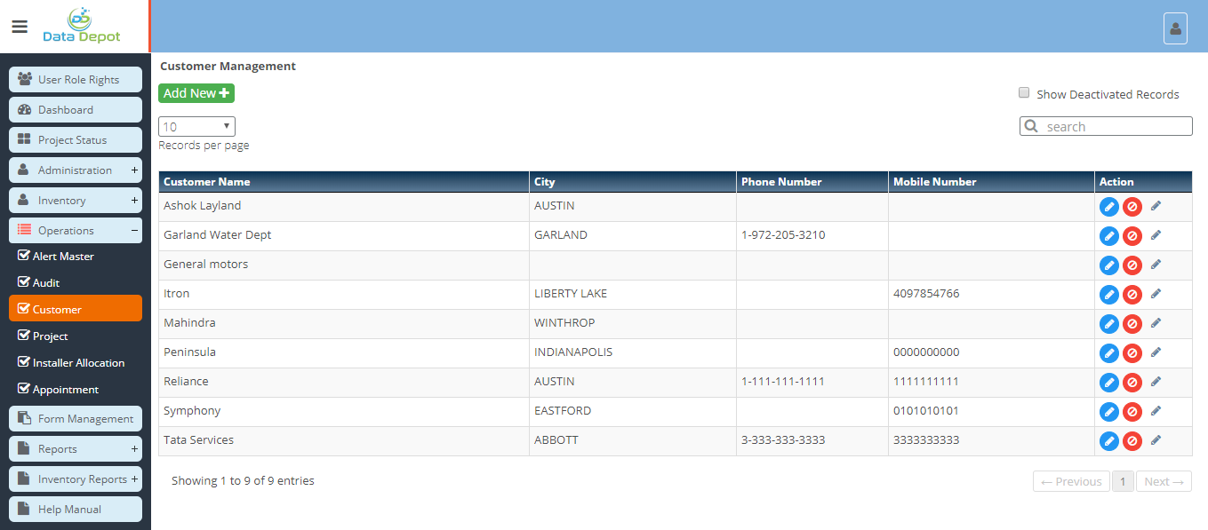Click red deactivate icon for Mahindra row
Image resolution: width=1208 pixels, height=530 pixels.
(x=1132, y=324)
